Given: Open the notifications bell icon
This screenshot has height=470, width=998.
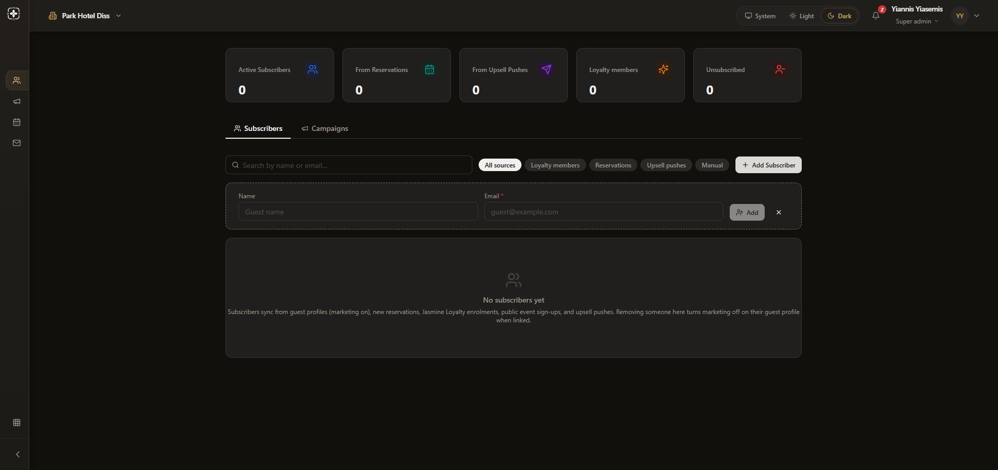Looking at the screenshot, I should click(876, 16).
